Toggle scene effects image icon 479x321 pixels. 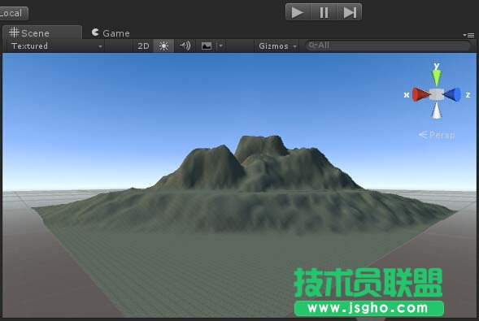(207, 46)
